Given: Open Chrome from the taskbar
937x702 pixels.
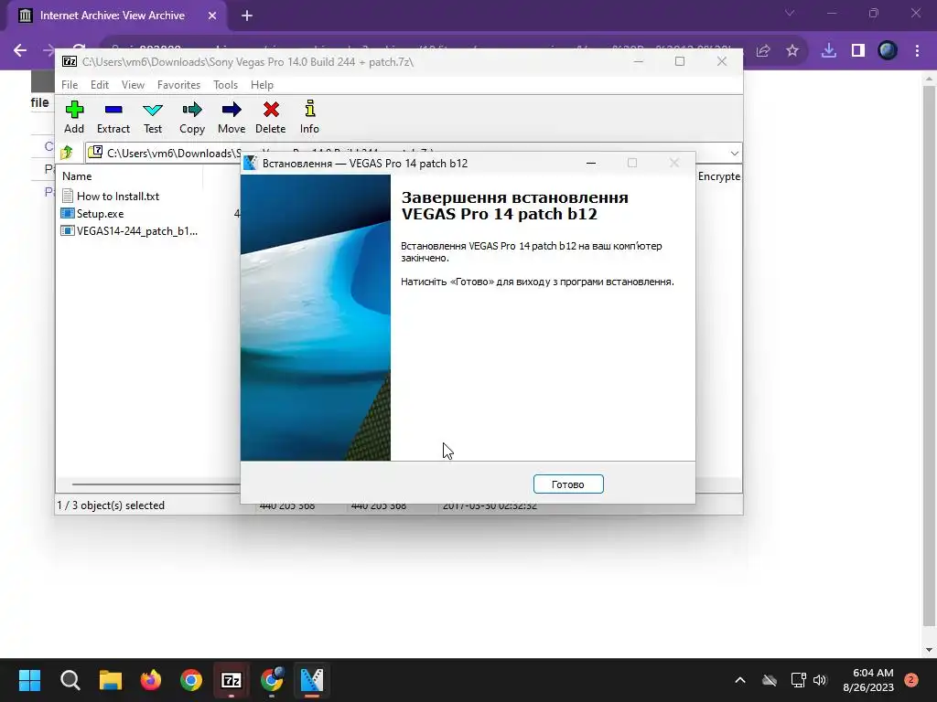Looking at the screenshot, I should (x=191, y=680).
